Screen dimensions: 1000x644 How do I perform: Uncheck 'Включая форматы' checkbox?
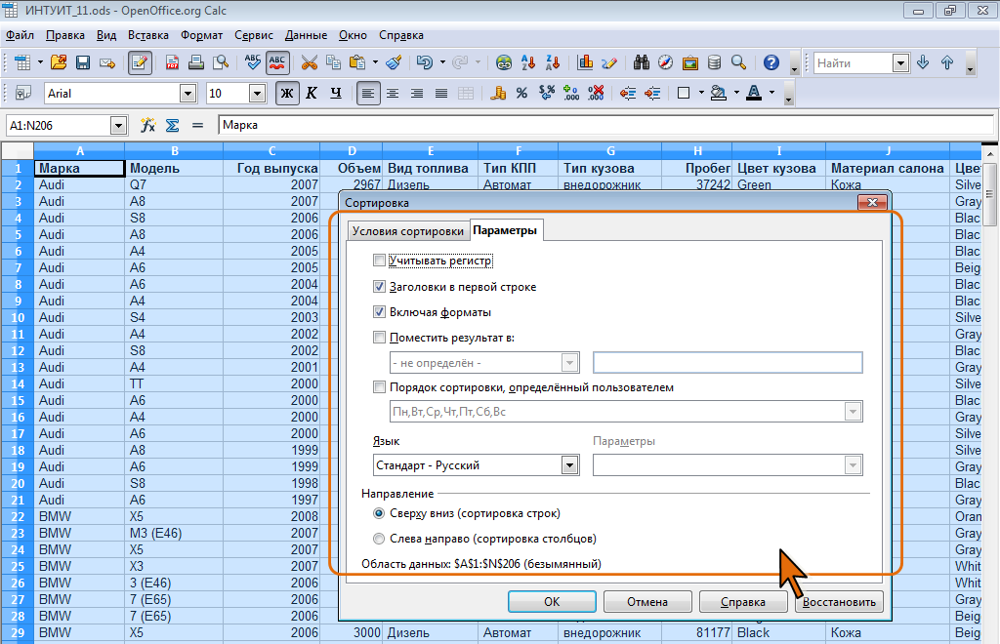tap(379, 312)
